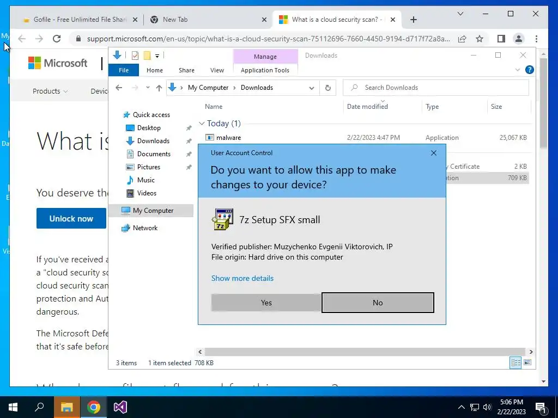Open Windows Start menu
The image size is (558, 418).
(x=13, y=407)
